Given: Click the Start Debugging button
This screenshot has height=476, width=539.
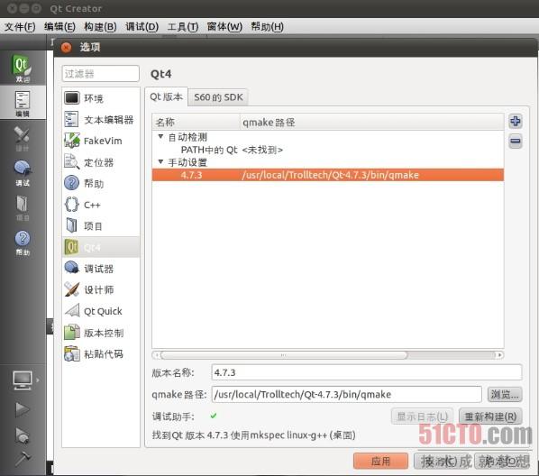Looking at the screenshot, I should tap(23, 435).
